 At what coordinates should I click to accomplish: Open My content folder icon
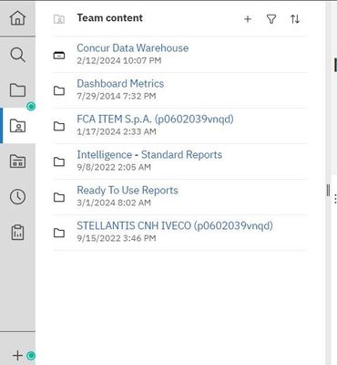tap(17, 90)
